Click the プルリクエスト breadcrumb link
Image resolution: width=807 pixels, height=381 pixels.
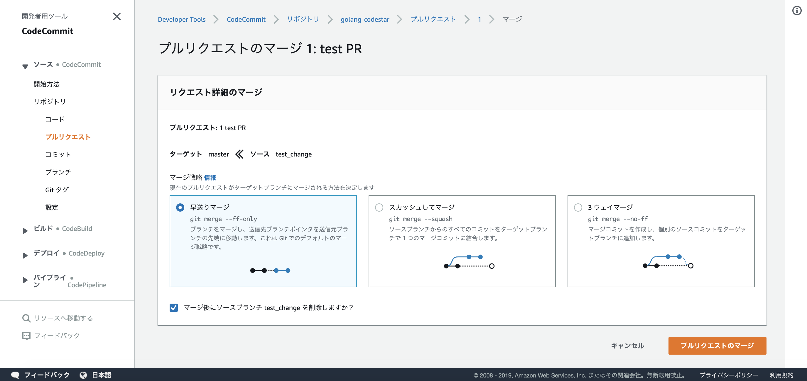[433, 19]
